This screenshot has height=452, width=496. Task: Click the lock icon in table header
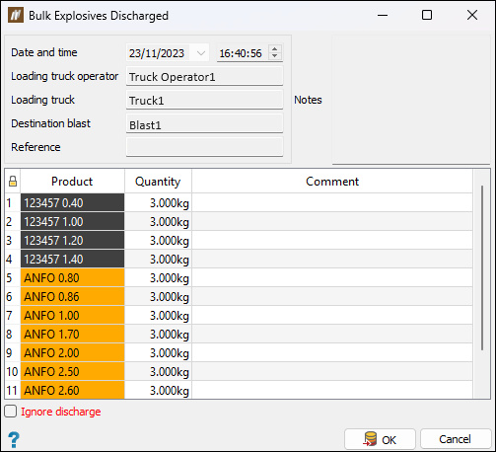coord(13,182)
